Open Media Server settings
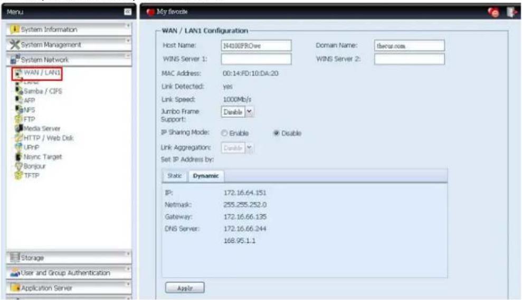 tap(42, 128)
